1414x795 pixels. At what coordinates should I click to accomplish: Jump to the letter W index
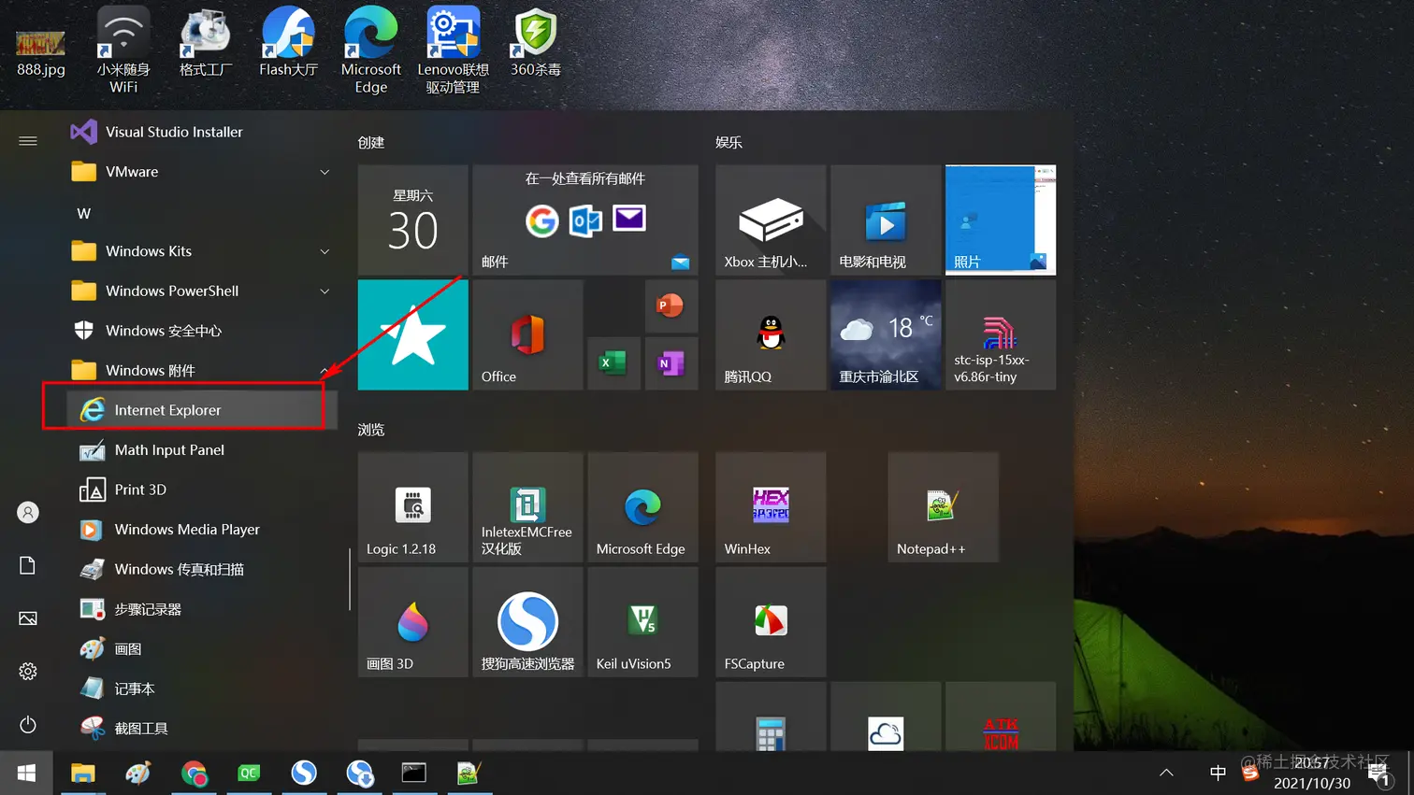84,213
